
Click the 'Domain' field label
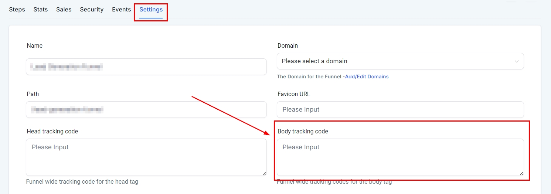pyautogui.click(x=288, y=46)
